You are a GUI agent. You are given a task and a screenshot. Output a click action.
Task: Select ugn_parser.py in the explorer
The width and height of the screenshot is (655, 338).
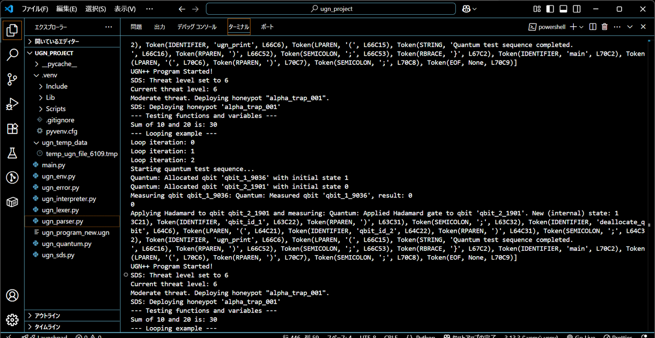73,221
